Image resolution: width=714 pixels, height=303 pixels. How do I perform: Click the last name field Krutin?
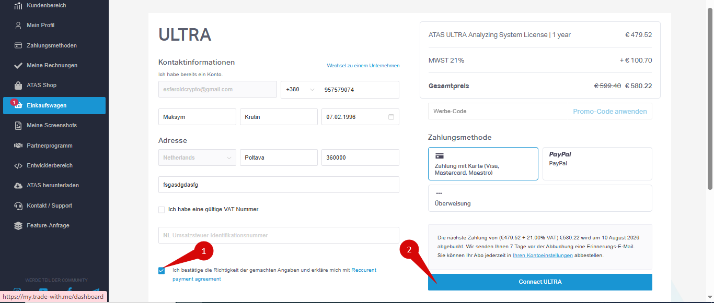pos(279,117)
